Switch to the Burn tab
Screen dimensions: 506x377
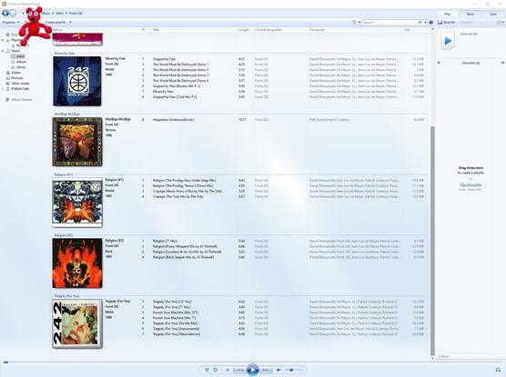[x=471, y=14]
